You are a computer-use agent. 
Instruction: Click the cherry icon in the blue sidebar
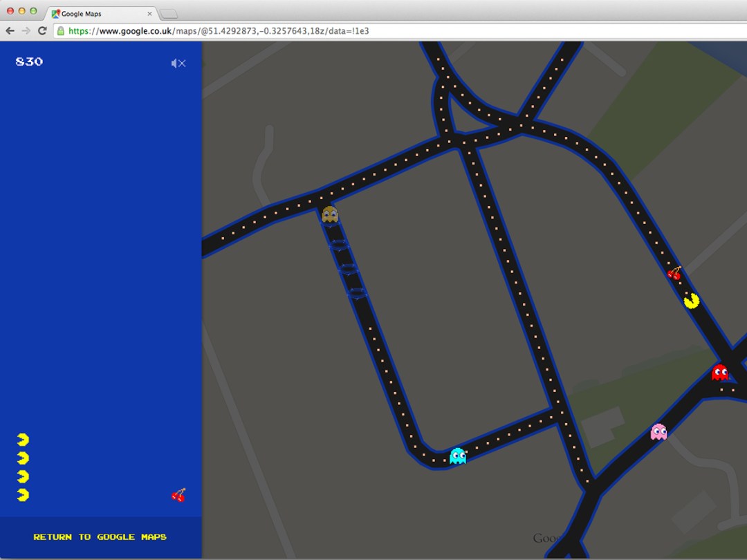178,495
